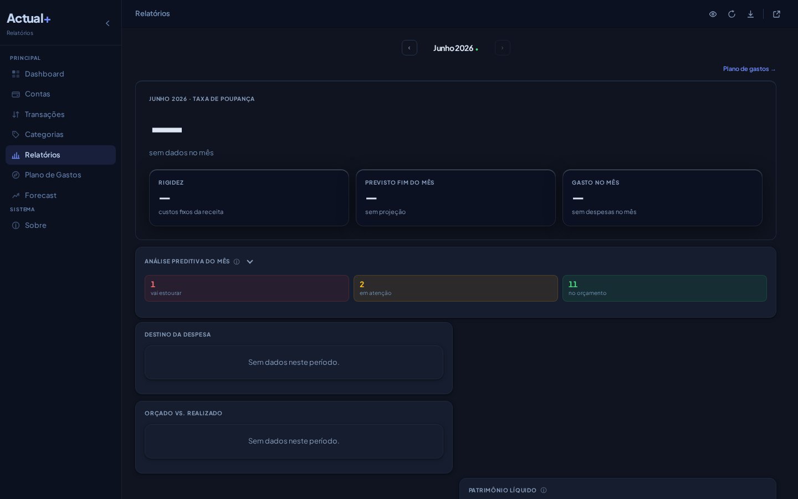Image resolution: width=798 pixels, height=499 pixels.
Task: Click the Sobre info icon
Action: pos(16,226)
